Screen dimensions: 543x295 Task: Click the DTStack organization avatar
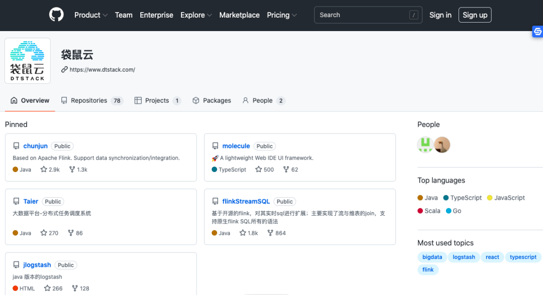click(28, 61)
